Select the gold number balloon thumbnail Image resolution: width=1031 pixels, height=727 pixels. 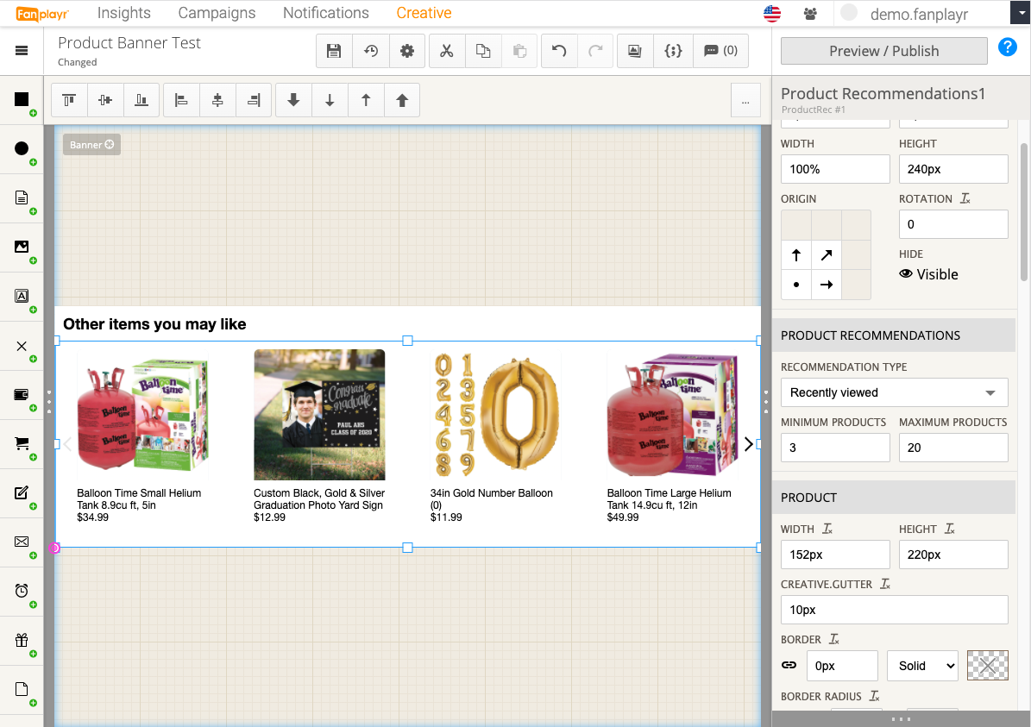click(x=496, y=416)
